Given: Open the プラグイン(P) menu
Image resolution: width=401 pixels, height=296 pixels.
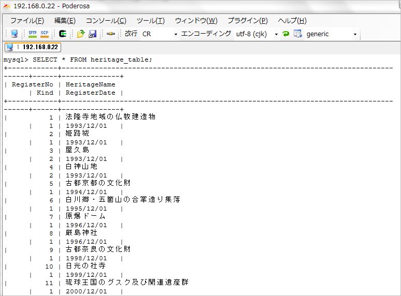Looking at the screenshot, I should (248, 20).
